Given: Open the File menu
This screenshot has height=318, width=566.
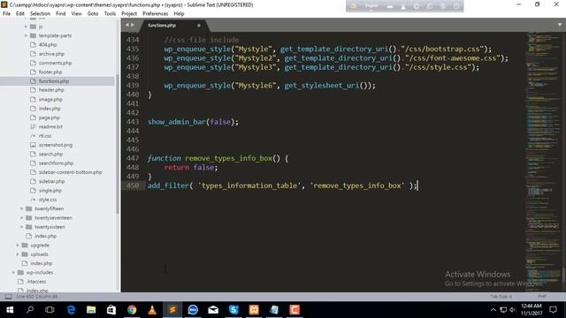Looking at the screenshot, I should [6, 14].
